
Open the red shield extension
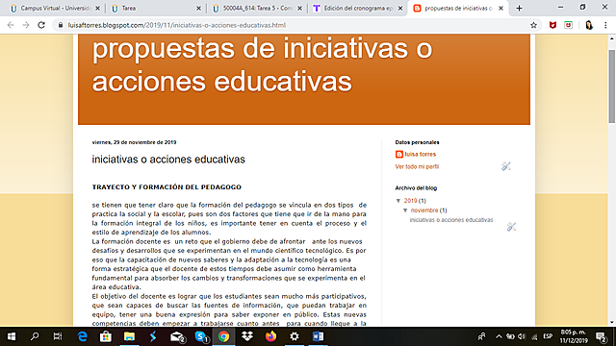[x=552, y=25]
